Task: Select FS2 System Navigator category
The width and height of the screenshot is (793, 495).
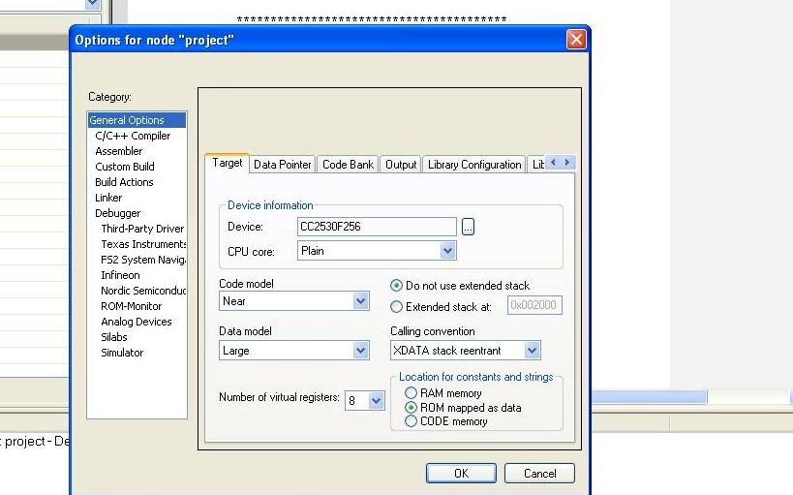Action: coord(143,260)
